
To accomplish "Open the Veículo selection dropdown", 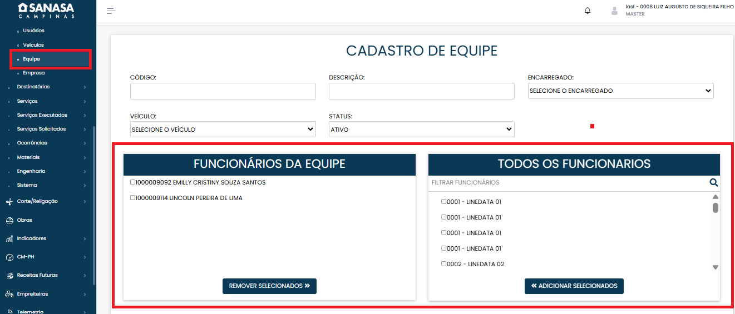I will click(x=223, y=129).
